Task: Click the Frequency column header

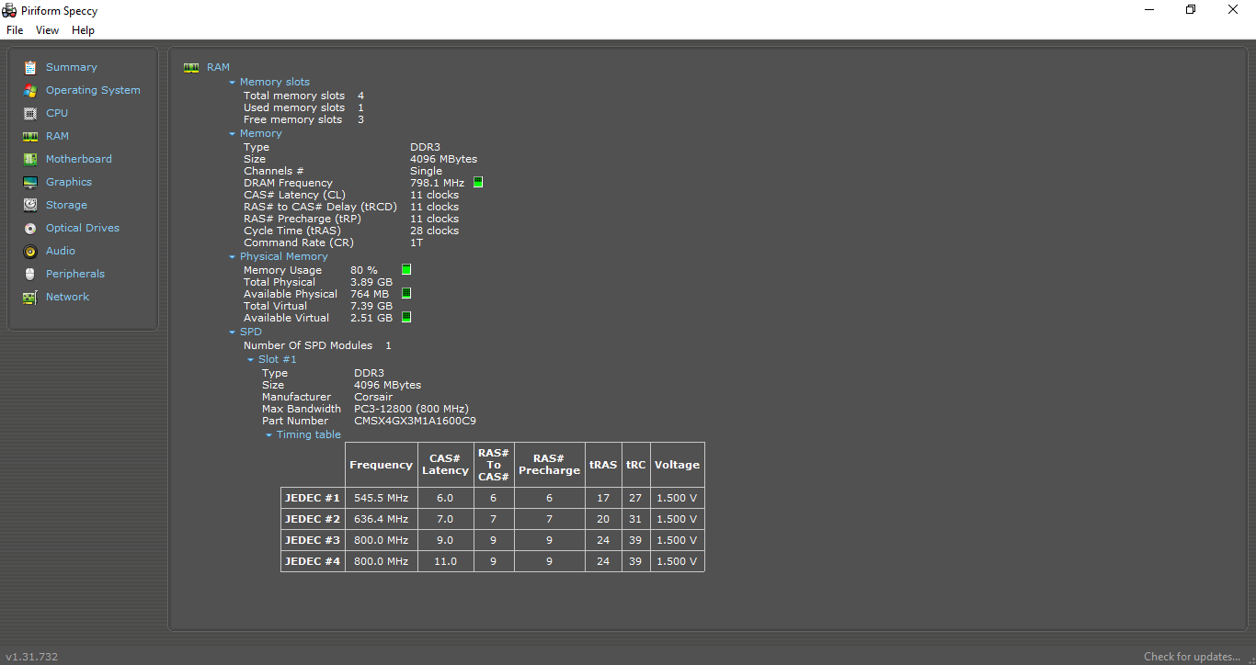Action: [381, 465]
